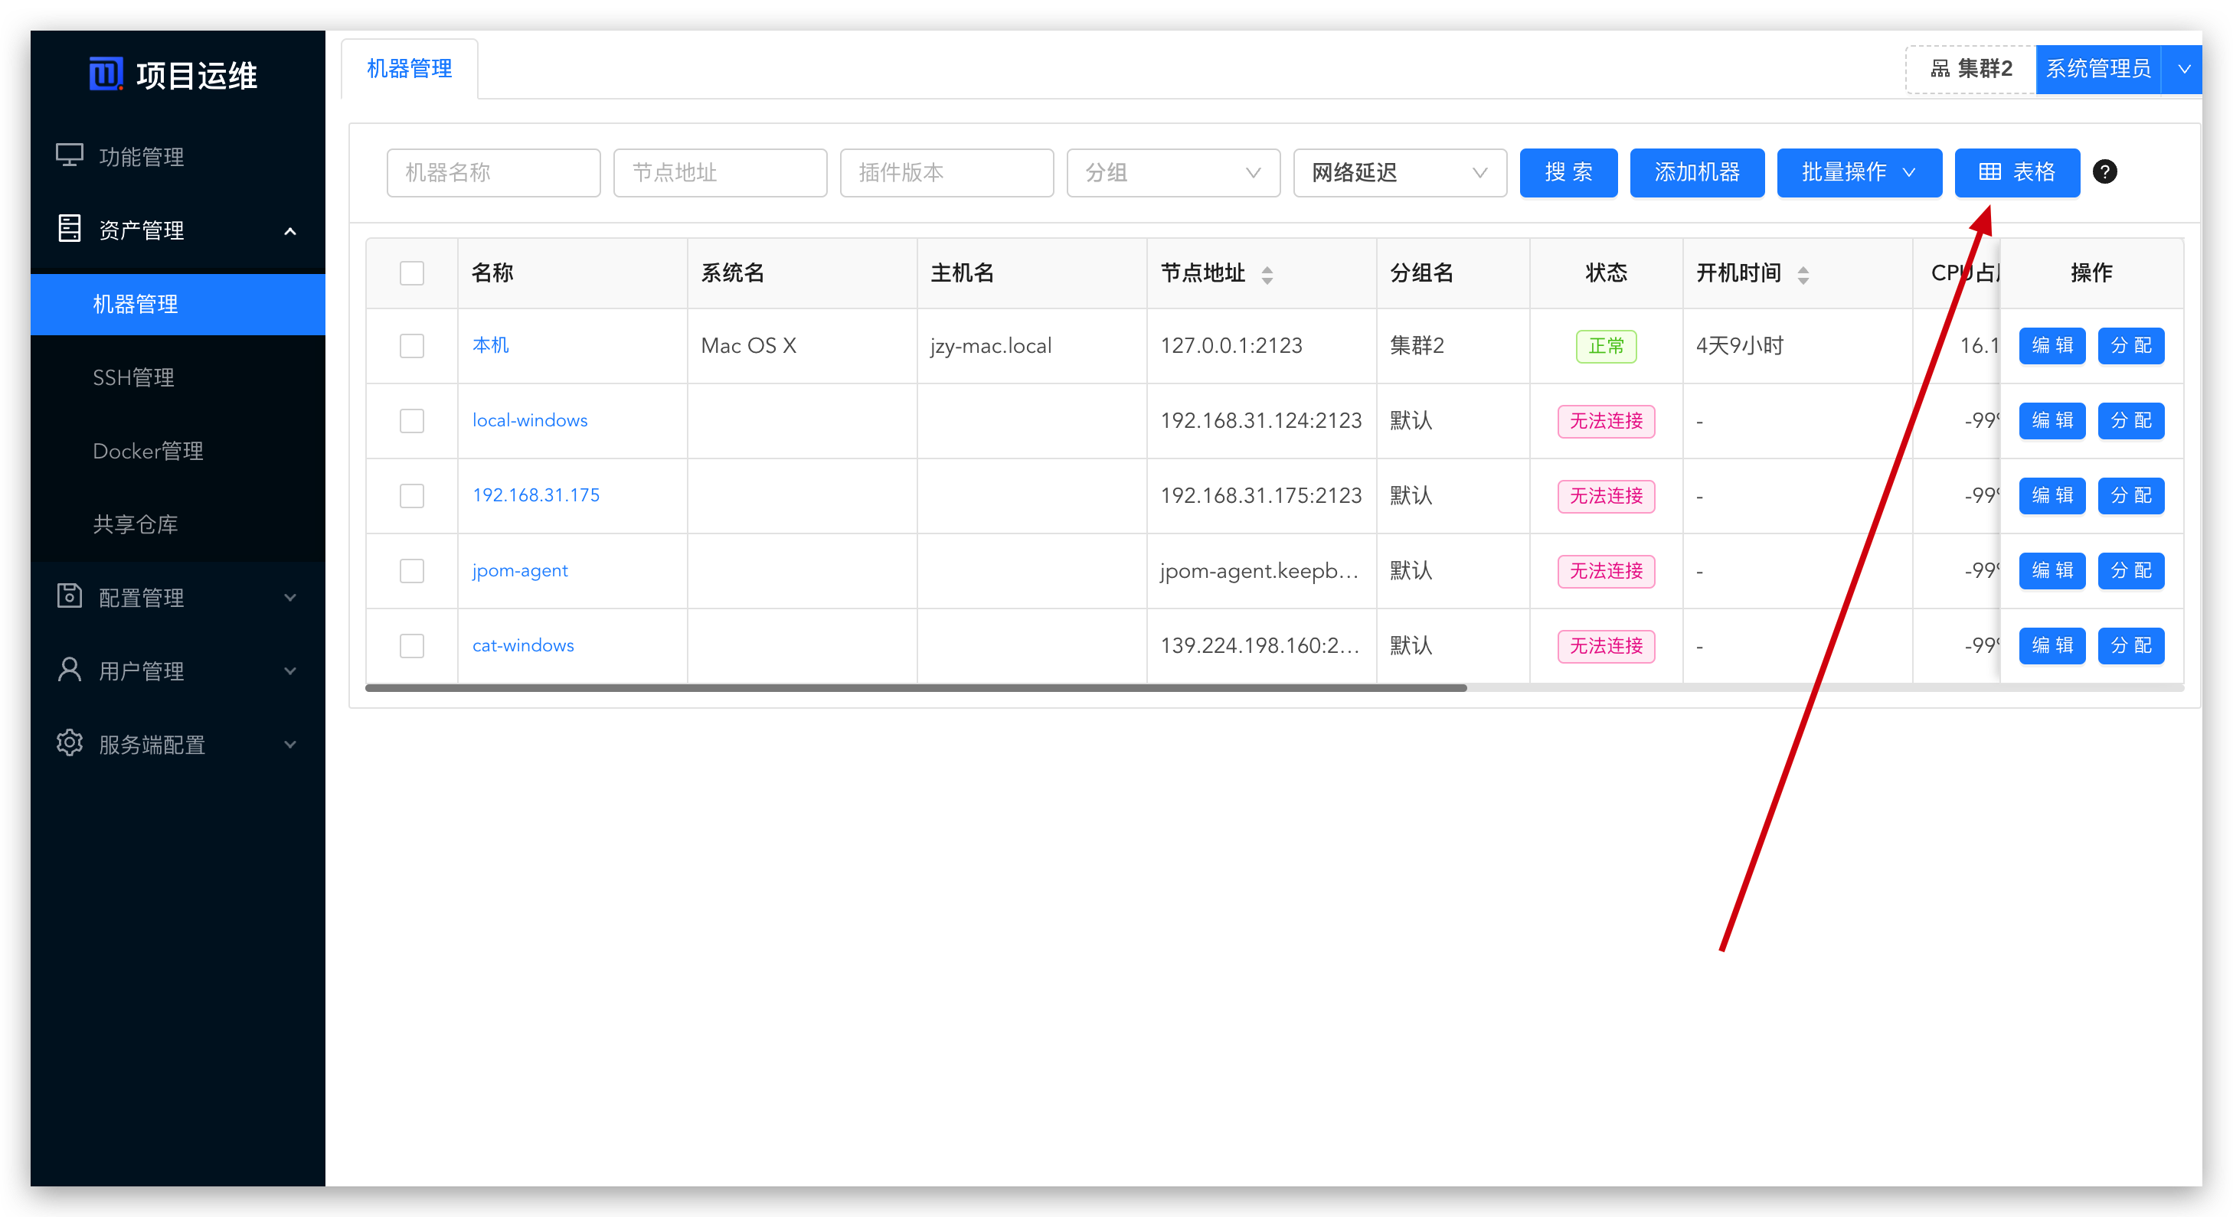2233x1217 pixels.
Task: Click the 项目运维 logo icon
Action: pos(106,74)
